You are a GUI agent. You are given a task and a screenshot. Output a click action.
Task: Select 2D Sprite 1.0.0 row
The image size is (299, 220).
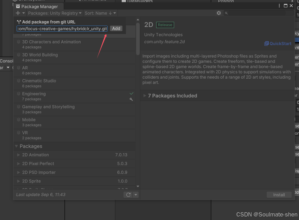[74, 181]
